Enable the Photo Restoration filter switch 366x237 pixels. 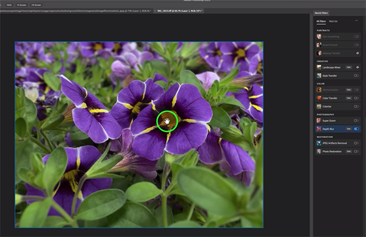tap(356, 152)
